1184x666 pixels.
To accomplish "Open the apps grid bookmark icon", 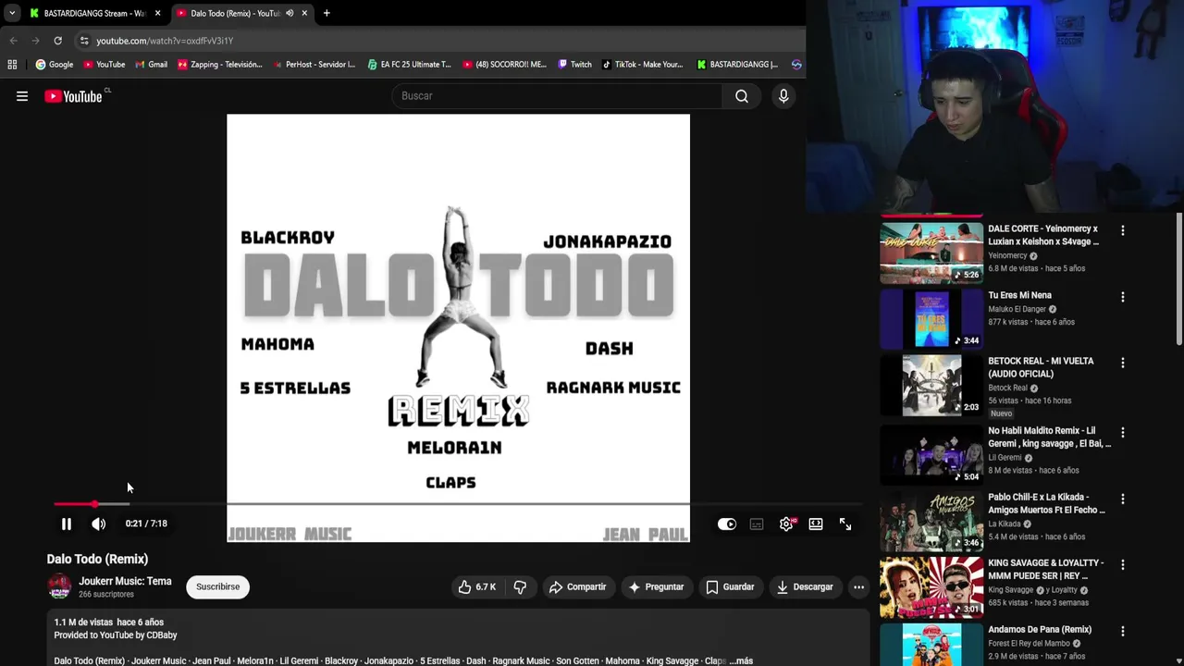I will coord(12,65).
